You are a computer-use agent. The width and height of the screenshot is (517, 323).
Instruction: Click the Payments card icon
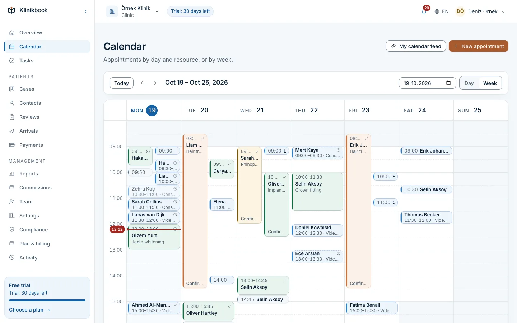pos(12,145)
